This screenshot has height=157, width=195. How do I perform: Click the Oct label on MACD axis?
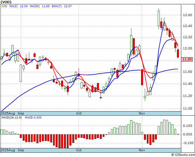[x=79, y=150]
